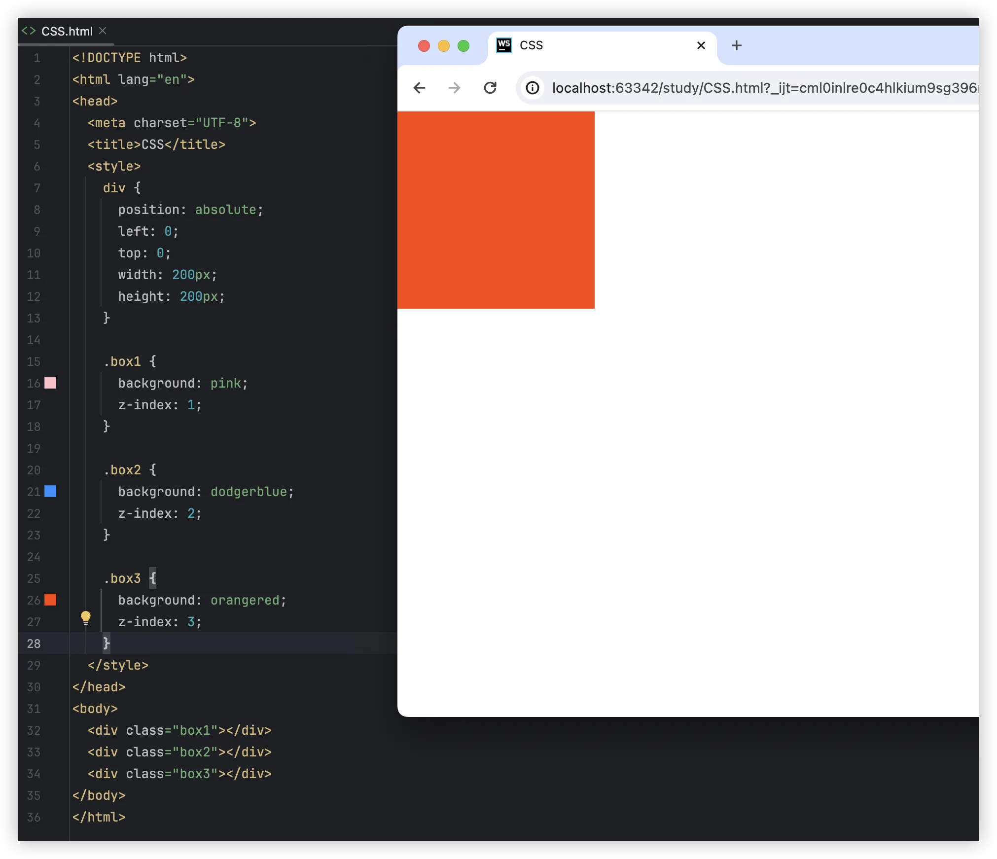Click the div class="box2" code line

[x=179, y=752]
